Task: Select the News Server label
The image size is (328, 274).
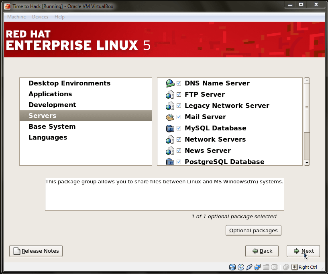Action: 208,151
